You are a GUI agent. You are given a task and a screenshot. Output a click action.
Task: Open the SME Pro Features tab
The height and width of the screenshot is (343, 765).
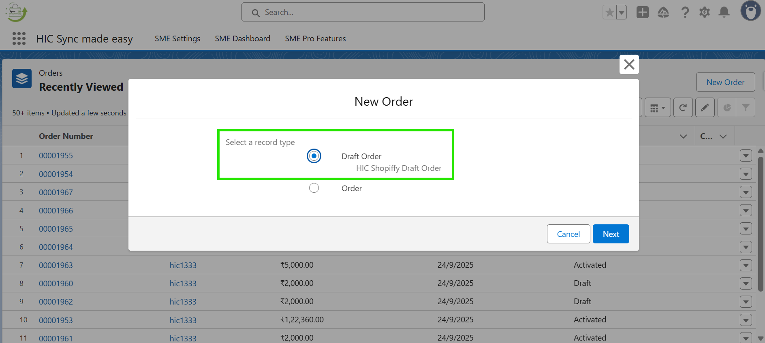pyautogui.click(x=315, y=38)
